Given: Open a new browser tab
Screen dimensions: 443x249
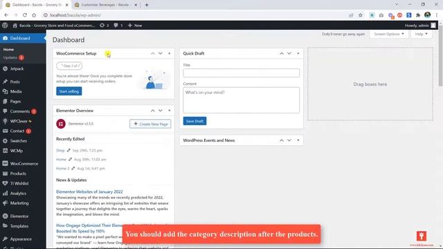Looking at the screenshot, I should coord(147,5).
